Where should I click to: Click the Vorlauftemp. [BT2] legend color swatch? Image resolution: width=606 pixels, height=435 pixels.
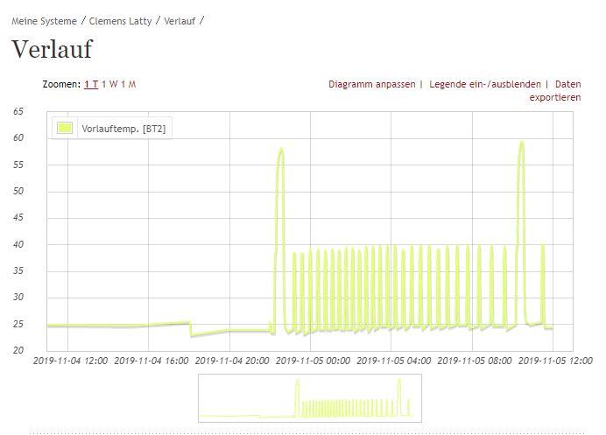[65, 128]
